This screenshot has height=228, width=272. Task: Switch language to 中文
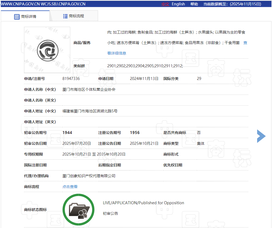pos(165,4)
